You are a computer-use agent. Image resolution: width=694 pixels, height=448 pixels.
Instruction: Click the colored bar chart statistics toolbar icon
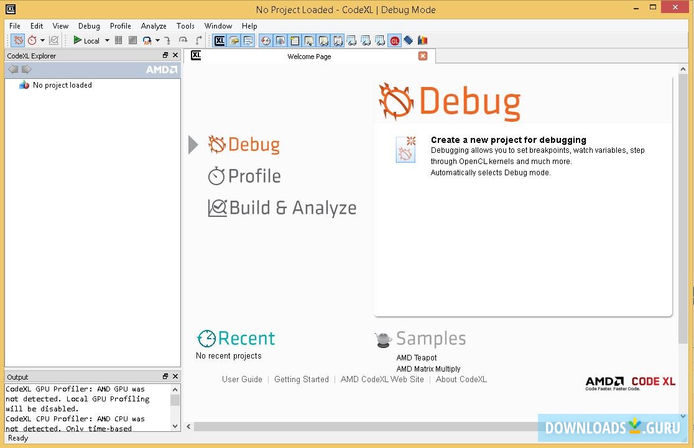423,40
